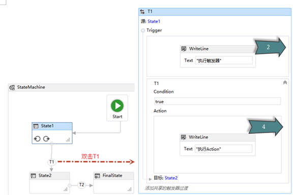Select the Action WriteLine header

point(217,137)
